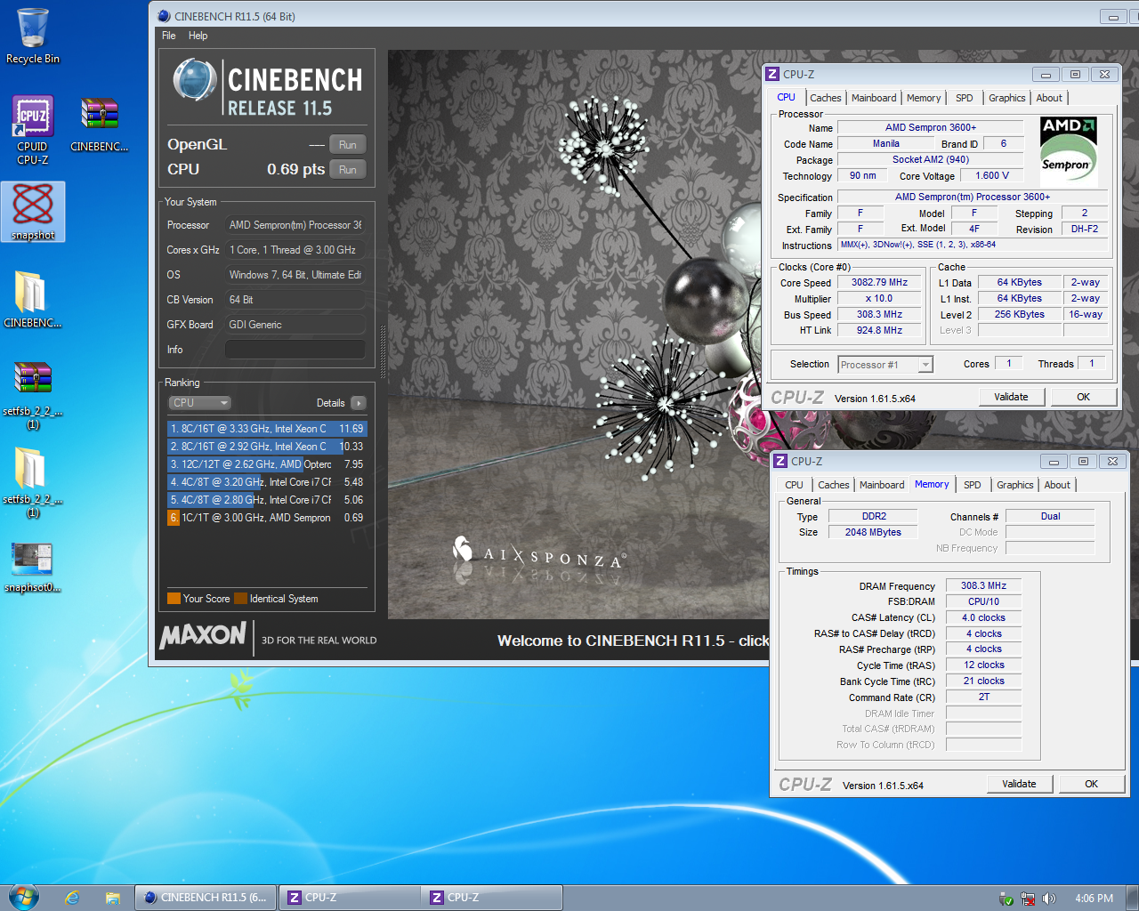The height and width of the screenshot is (911, 1139).
Task: Click OK in upper CPU-Z window
Action: tap(1084, 398)
